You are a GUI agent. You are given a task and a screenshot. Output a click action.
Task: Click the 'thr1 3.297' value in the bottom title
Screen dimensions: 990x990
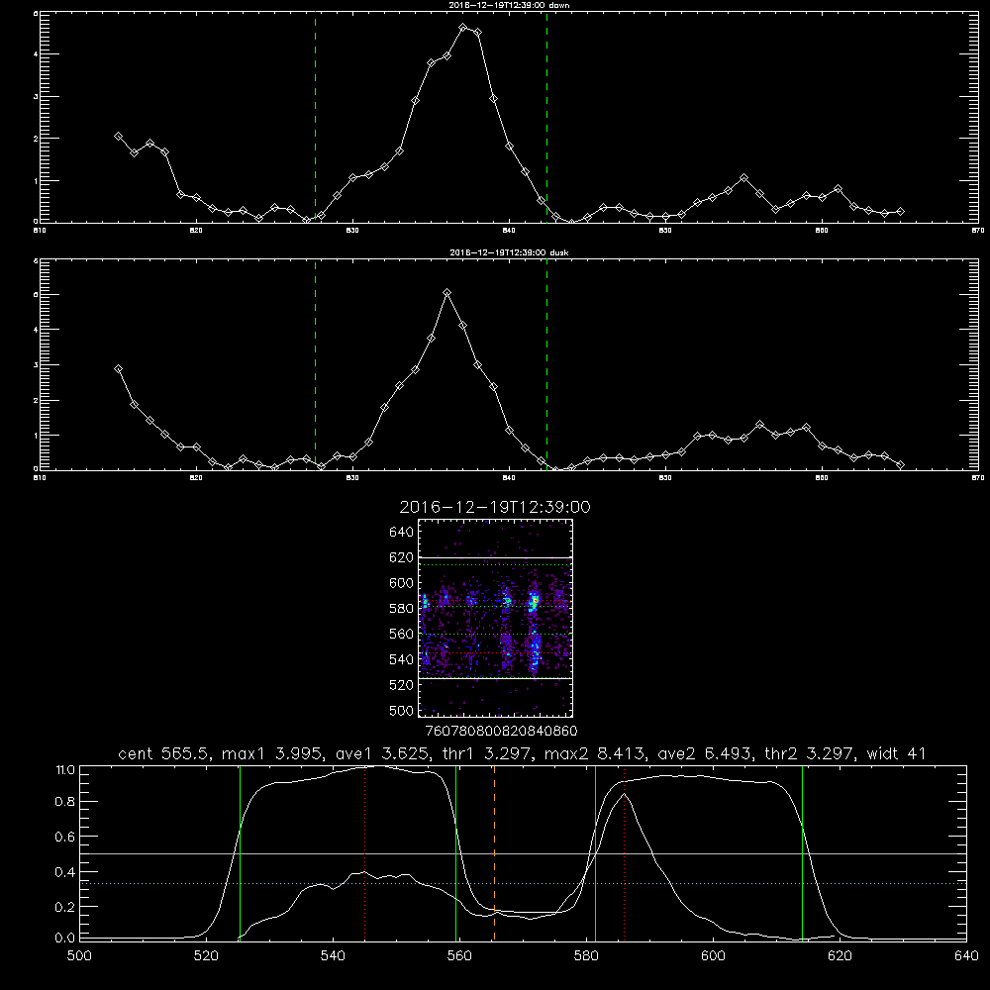click(489, 753)
